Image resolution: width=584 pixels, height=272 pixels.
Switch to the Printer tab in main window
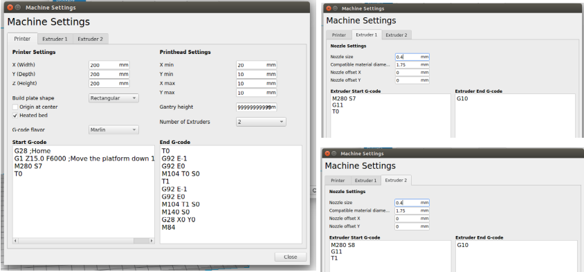pyautogui.click(x=22, y=39)
